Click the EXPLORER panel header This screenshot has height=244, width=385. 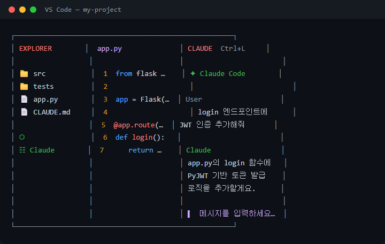coord(36,48)
